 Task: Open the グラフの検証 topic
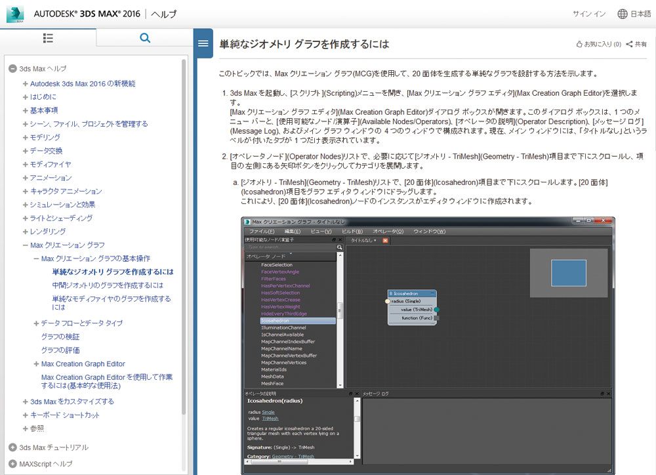(60, 337)
